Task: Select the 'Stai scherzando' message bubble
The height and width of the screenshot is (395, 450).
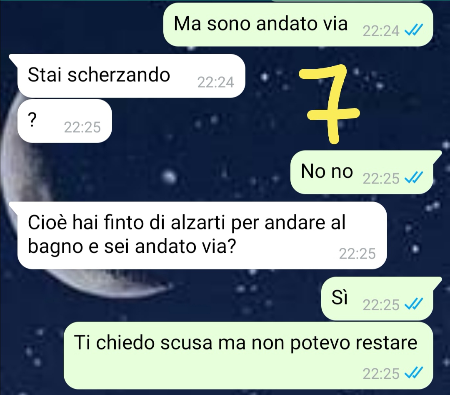Action: tap(131, 76)
